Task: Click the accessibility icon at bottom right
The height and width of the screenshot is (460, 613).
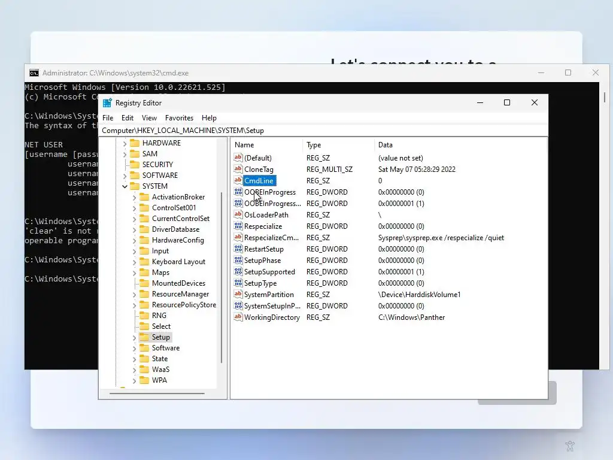Action: (570, 446)
